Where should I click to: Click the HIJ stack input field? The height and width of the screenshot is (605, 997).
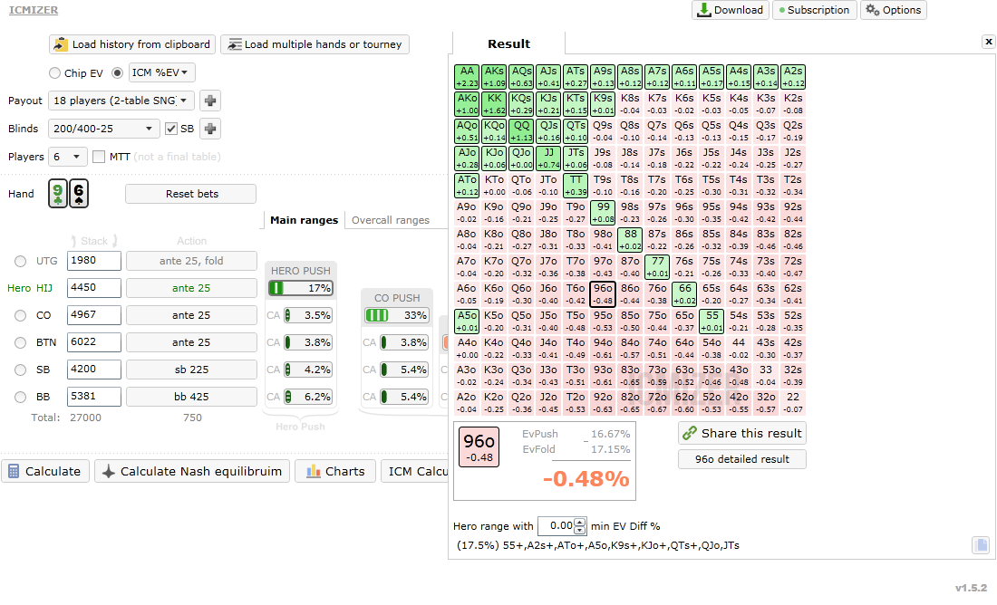coord(93,288)
